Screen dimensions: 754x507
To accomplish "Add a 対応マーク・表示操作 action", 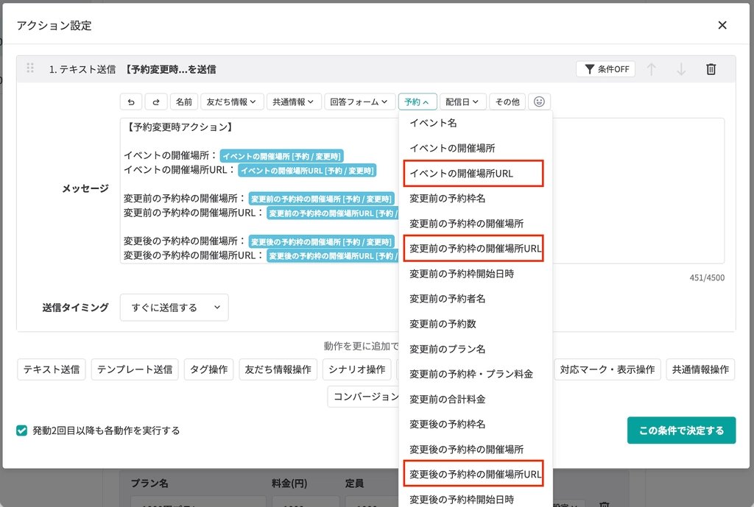I will coord(607,369).
